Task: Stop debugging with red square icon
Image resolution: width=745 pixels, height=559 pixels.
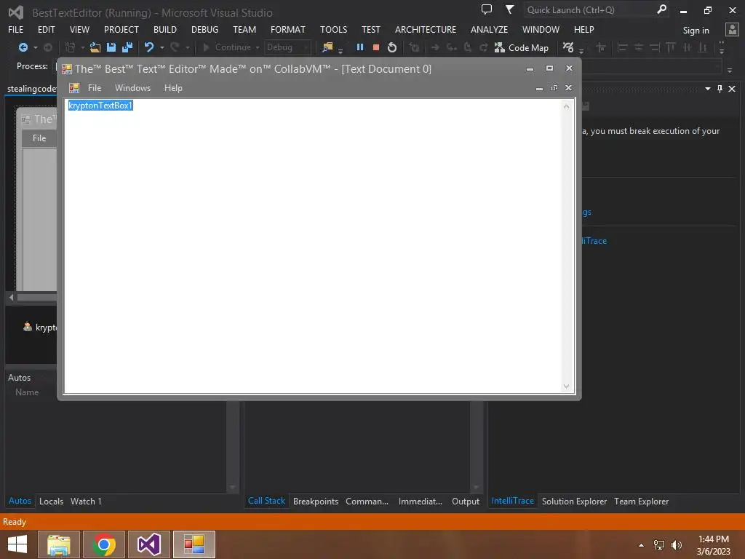Action: click(x=376, y=47)
